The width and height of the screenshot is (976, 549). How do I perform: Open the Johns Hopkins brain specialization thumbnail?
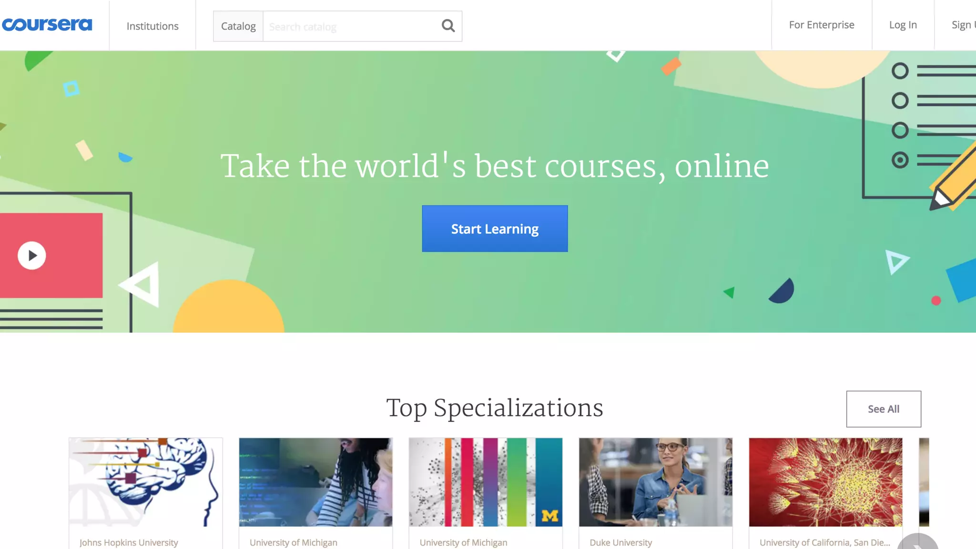[146, 482]
